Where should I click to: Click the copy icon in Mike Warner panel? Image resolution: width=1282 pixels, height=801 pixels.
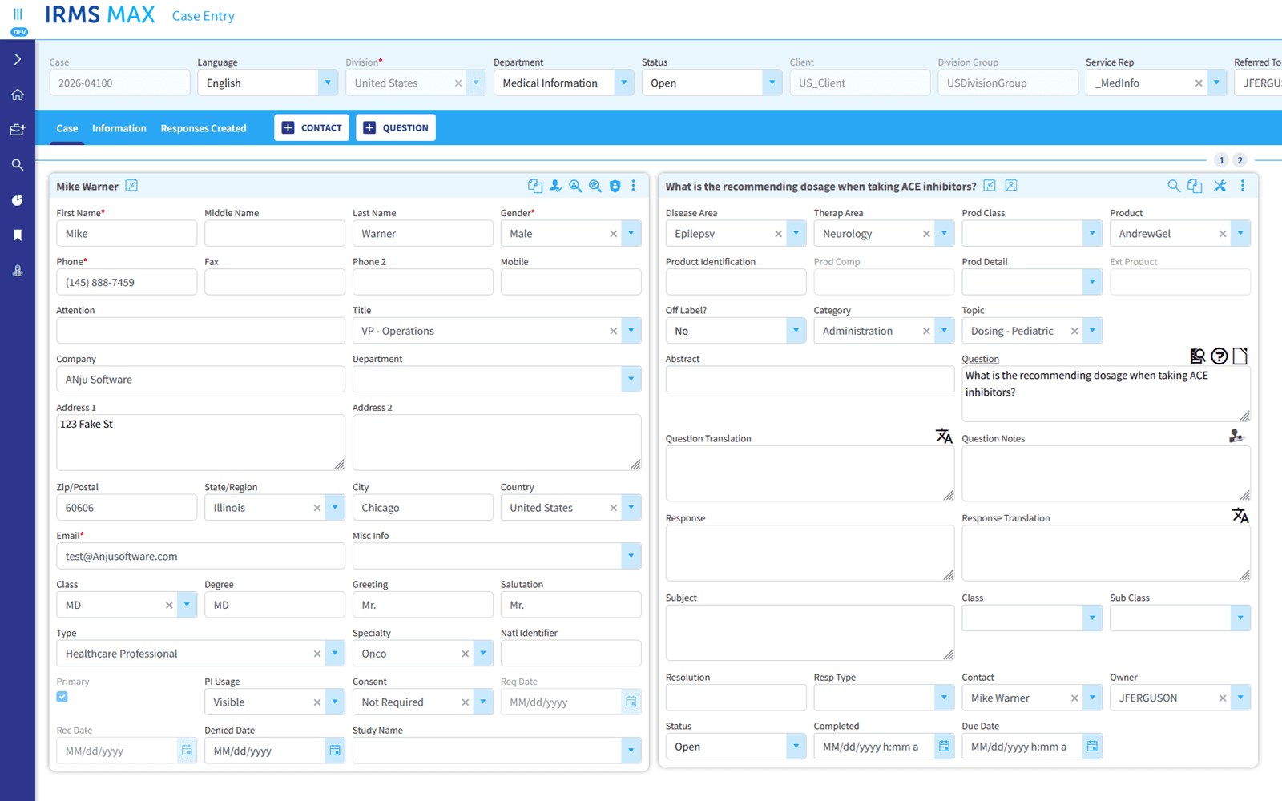click(535, 186)
